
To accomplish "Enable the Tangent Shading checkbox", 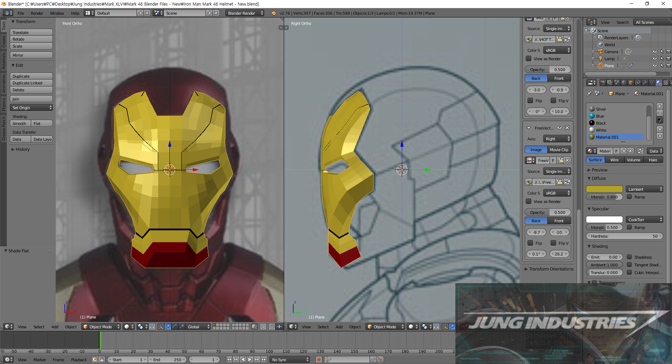I will tap(629, 265).
